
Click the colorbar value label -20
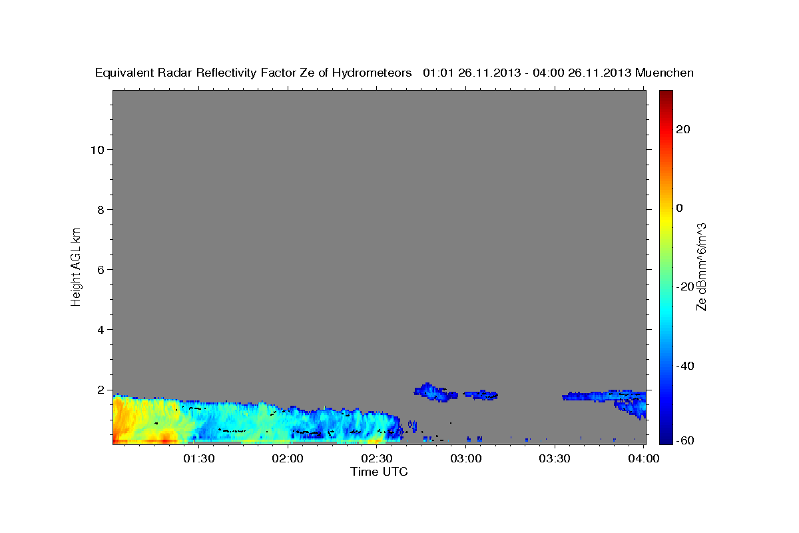(x=684, y=286)
